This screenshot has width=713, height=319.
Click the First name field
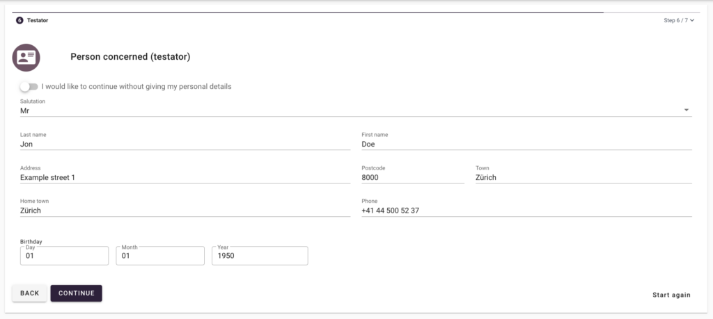coord(526,145)
